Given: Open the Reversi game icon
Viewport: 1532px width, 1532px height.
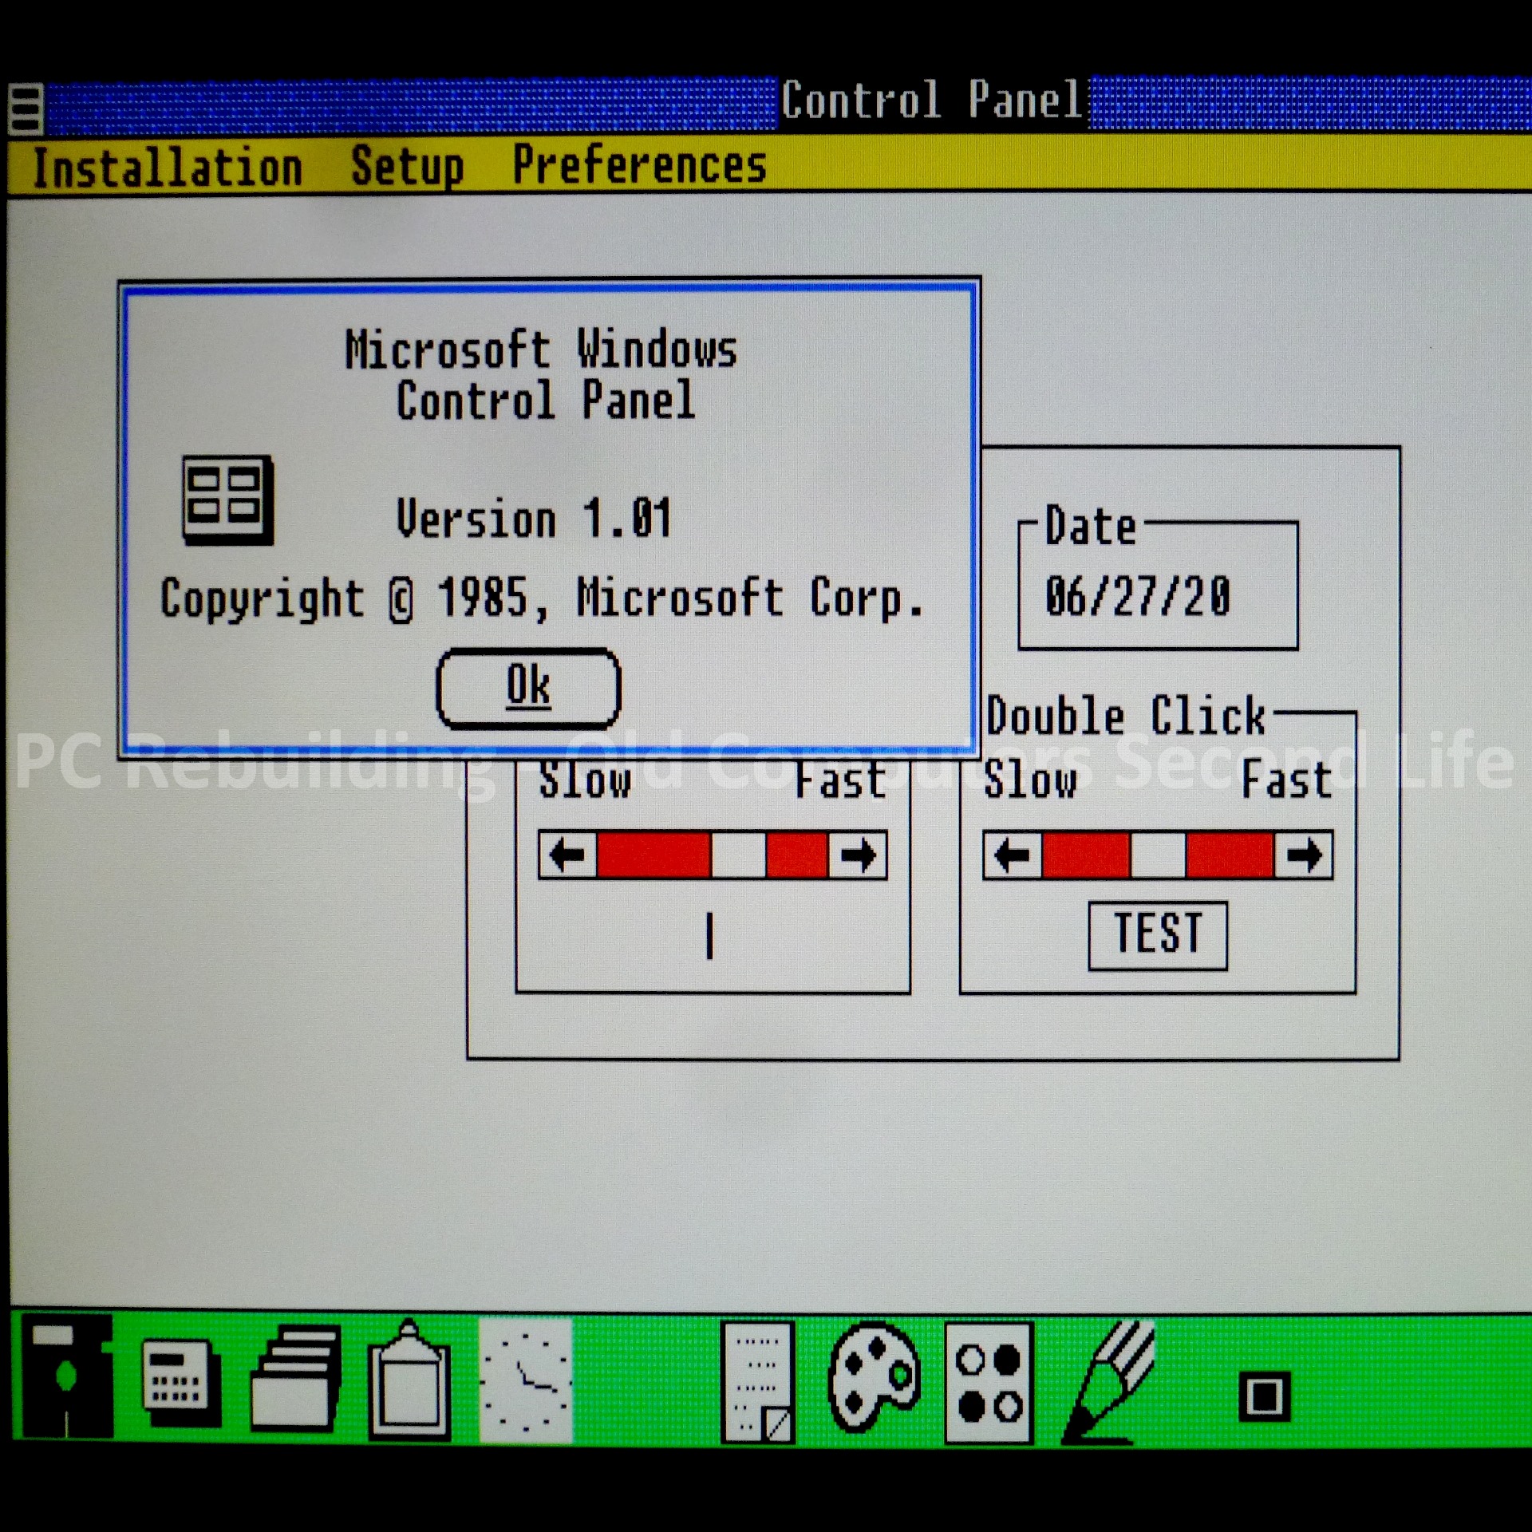Looking at the screenshot, I should [x=989, y=1382].
